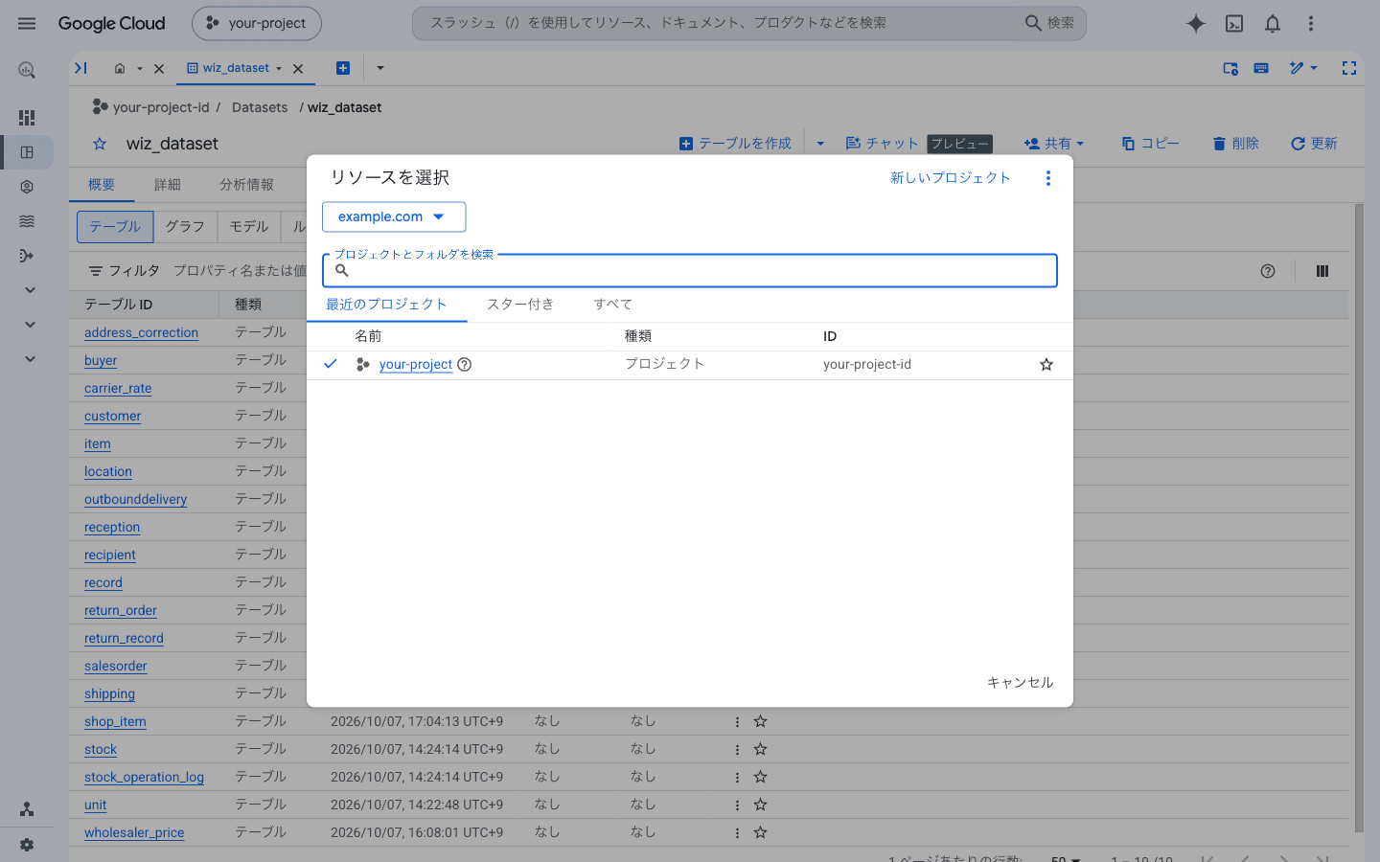Expand the 共有 share dropdown
Image resolution: width=1380 pixels, height=862 pixels.
pos(1054,144)
